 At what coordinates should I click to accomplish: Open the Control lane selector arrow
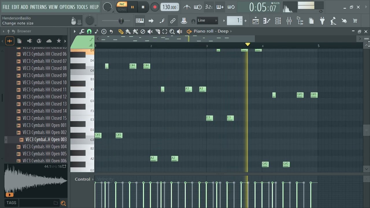click(x=93, y=179)
